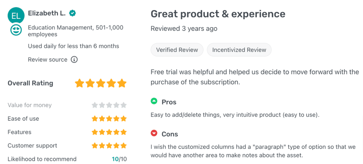The height and width of the screenshot is (164, 363).
Task: Click the Overall Rating gold stars
Action: coord(101,83)
